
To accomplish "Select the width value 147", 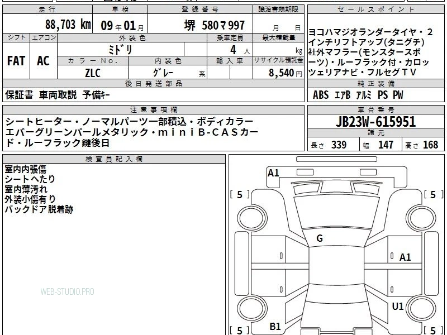I will pyautogui.click(x=386, y=145).
